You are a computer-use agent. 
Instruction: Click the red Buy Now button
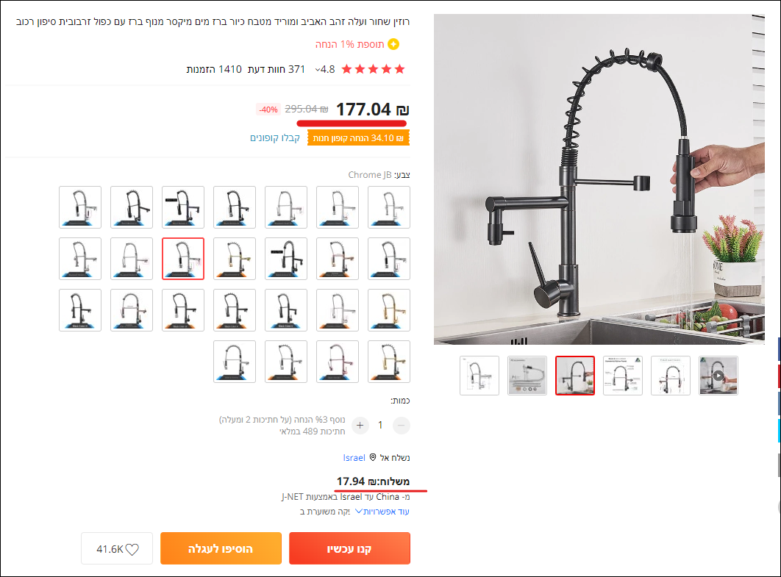(x=349, y=548)
